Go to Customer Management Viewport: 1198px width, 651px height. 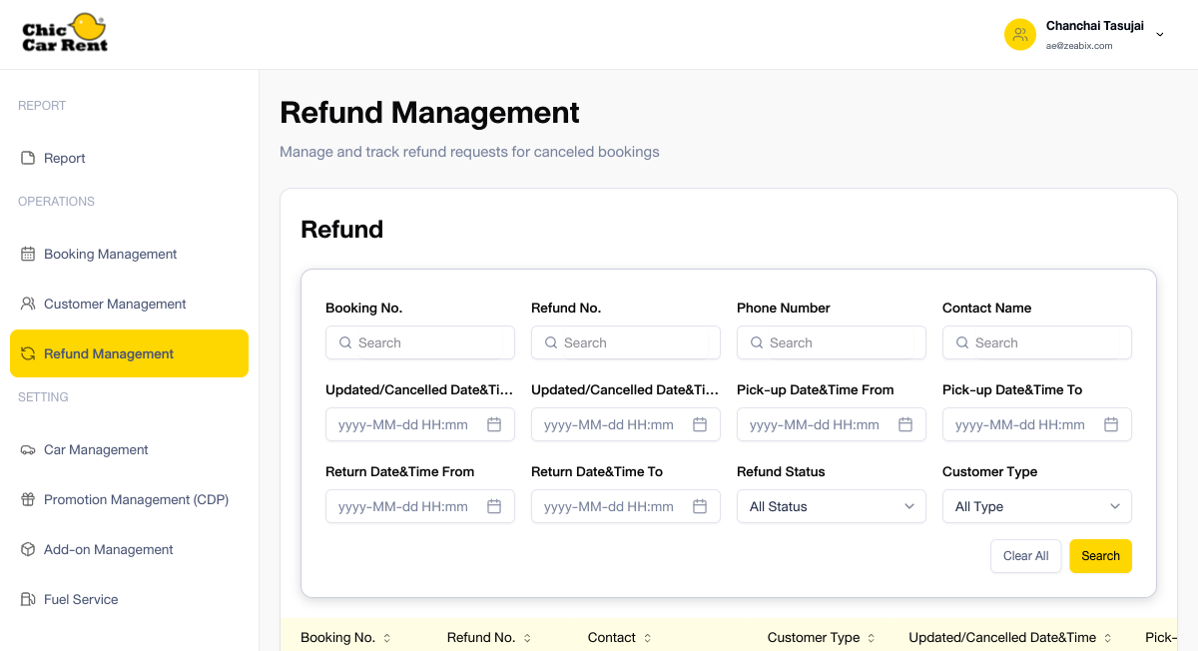129,304
